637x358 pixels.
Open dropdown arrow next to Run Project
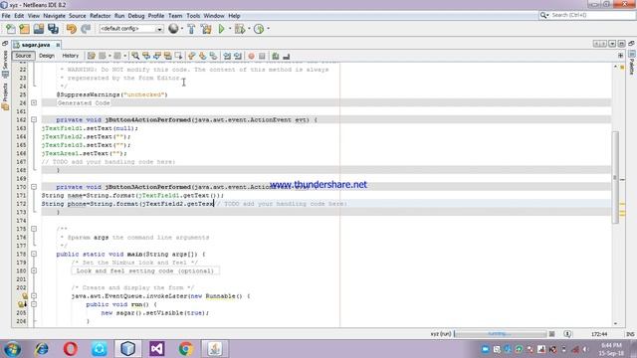230,29
